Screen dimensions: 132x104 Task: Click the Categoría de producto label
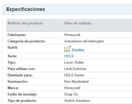(27, 41)
